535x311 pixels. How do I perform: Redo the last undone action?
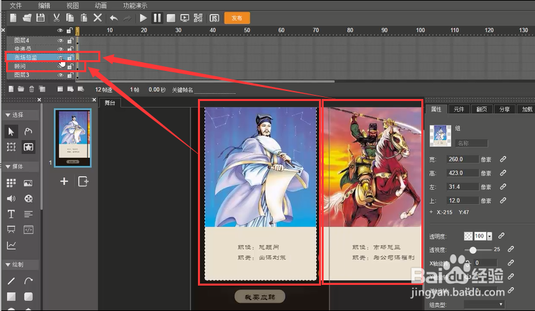pyautogui.click(x=127, y=18)
